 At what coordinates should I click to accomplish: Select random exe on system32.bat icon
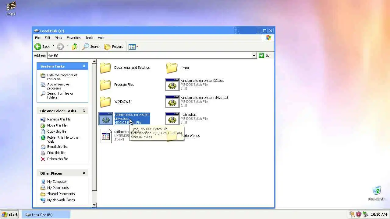172,85
